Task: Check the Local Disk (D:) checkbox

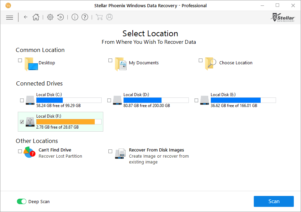Action: [109, 100]
